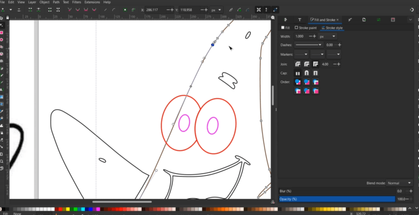Open the Align and Distribute panel icon
The image size is (419, 215).
tap(286, 20)
